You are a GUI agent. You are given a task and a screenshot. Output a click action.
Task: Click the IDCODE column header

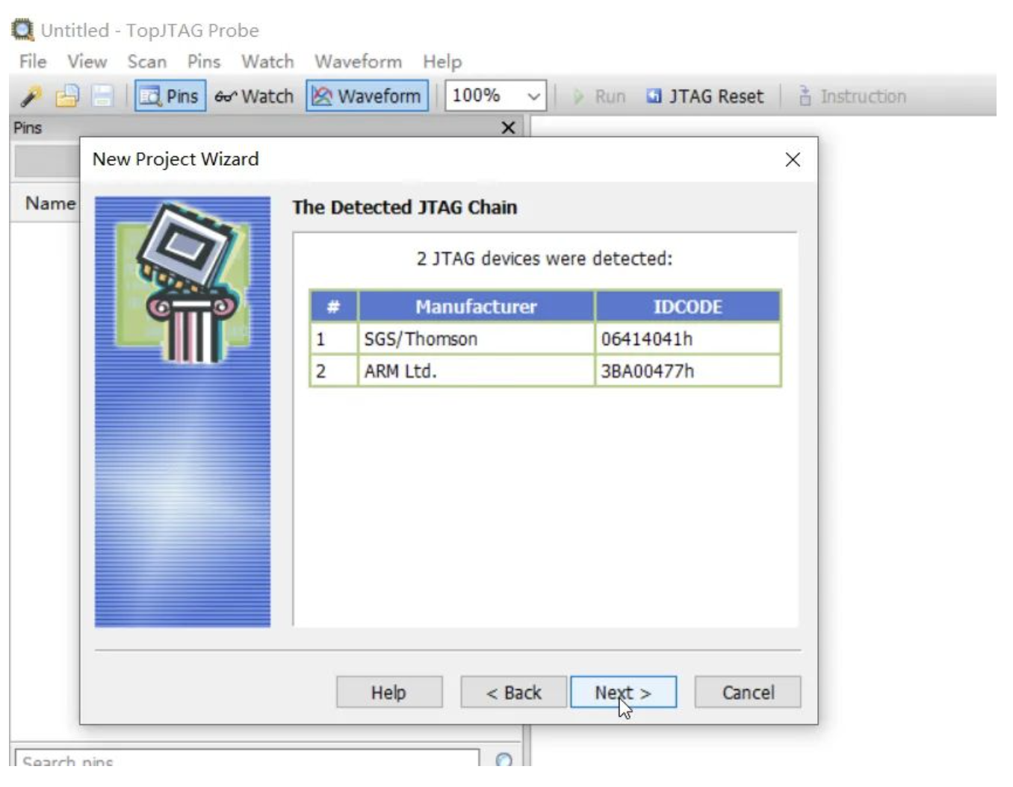click(687, 307)
